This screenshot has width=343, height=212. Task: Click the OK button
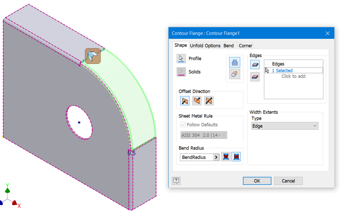click(257, 181)
